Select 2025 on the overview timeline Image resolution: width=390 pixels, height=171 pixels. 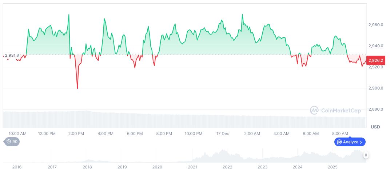click(333, 167)
